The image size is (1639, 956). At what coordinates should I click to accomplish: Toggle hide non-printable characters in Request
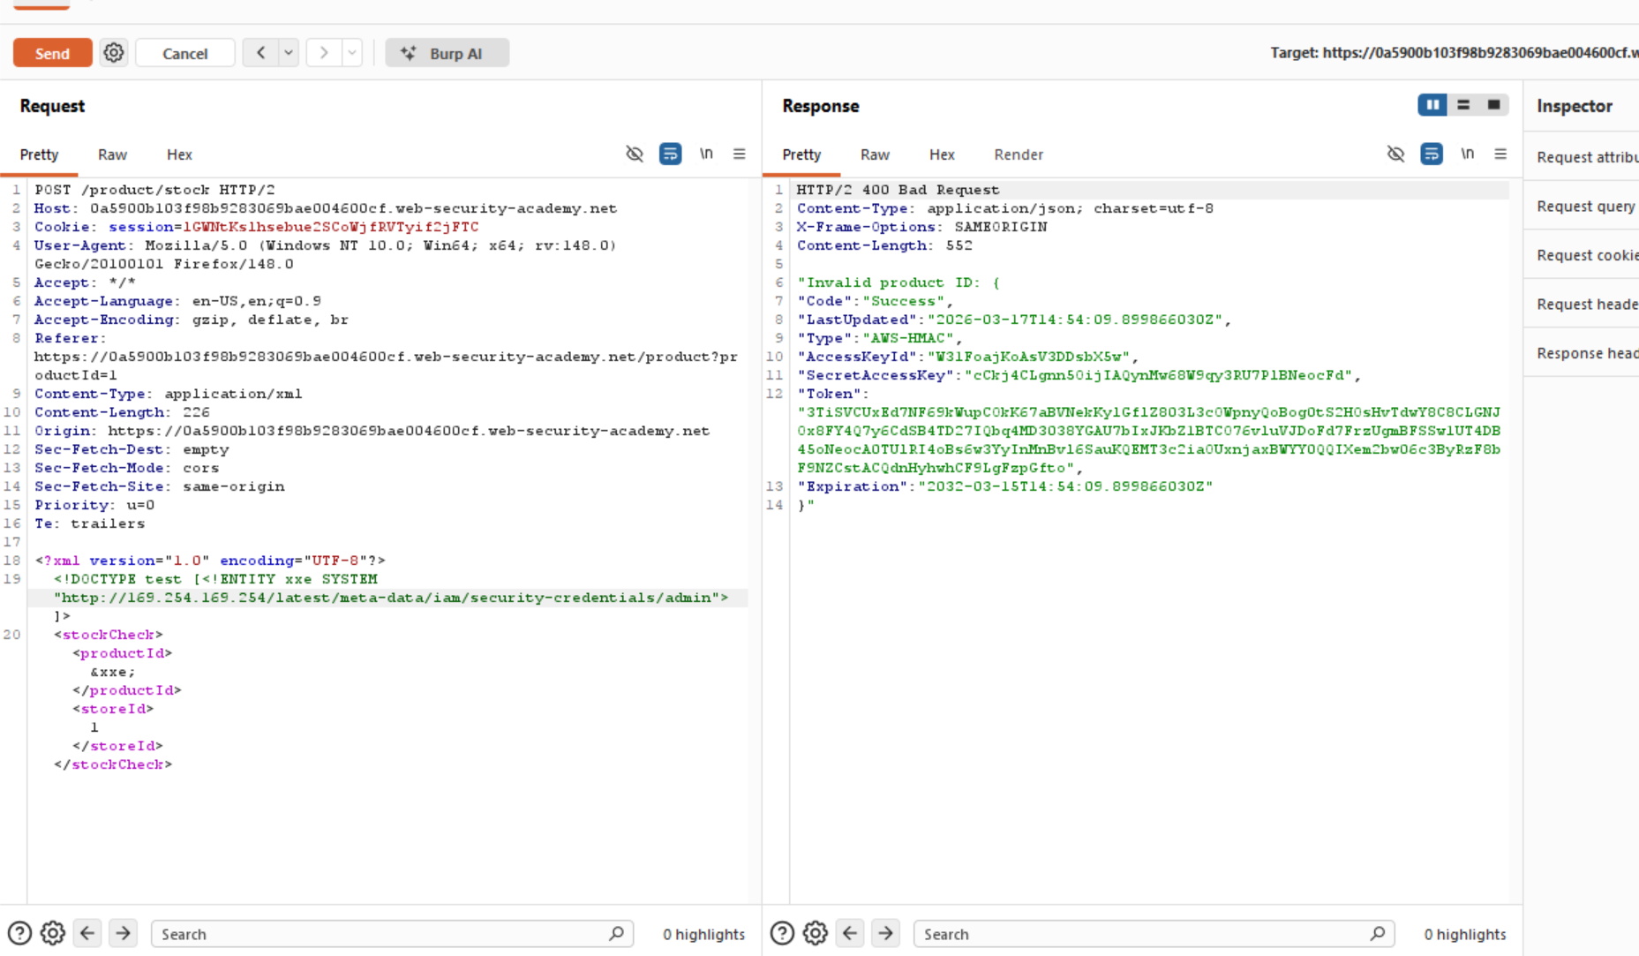coord(635,154)
